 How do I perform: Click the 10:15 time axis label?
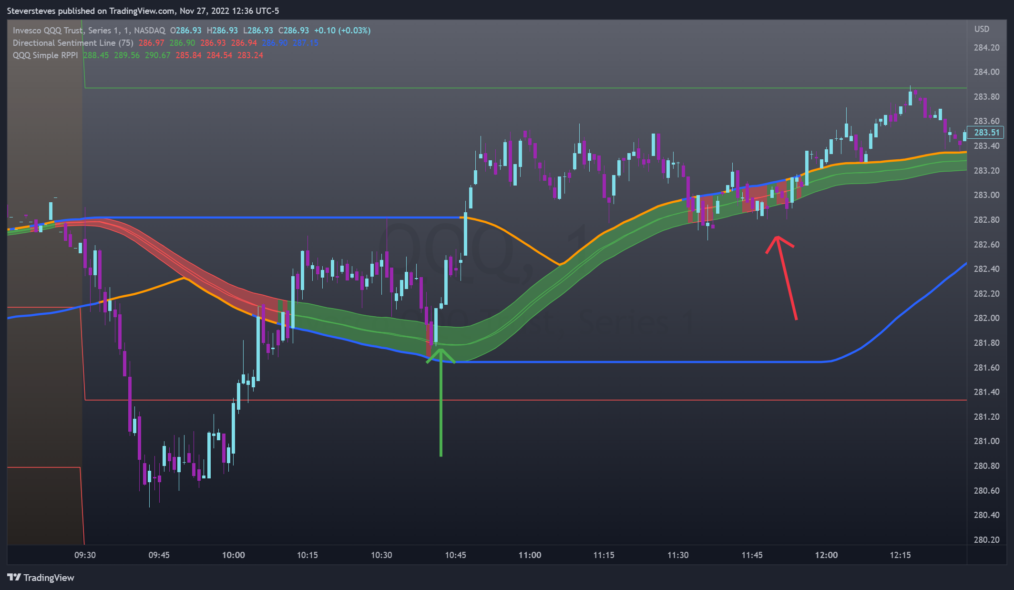pos(307,555)
